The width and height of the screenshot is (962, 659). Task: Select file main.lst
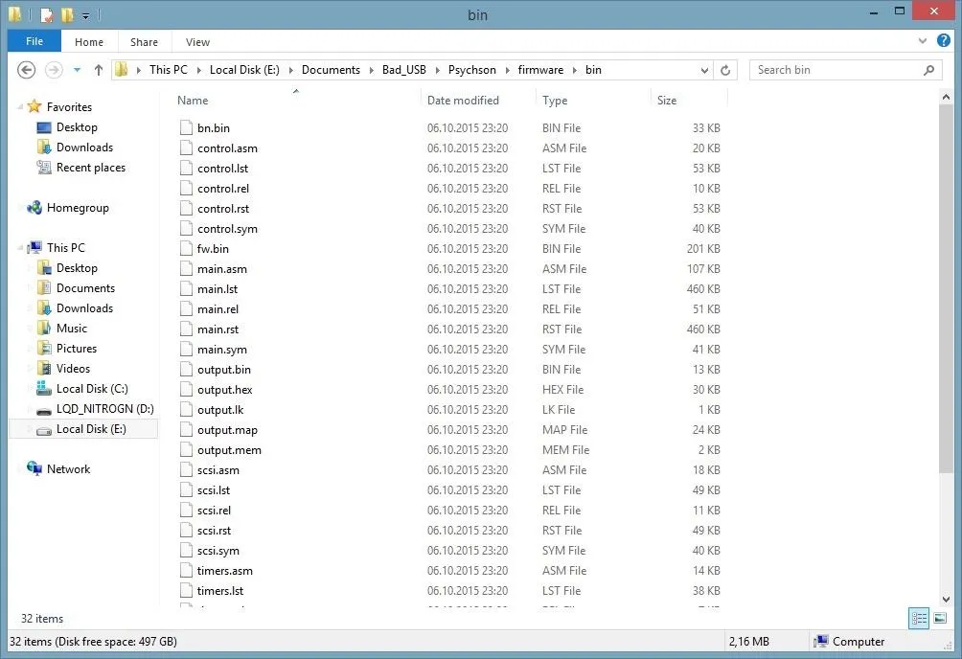(x=218, y=289)
